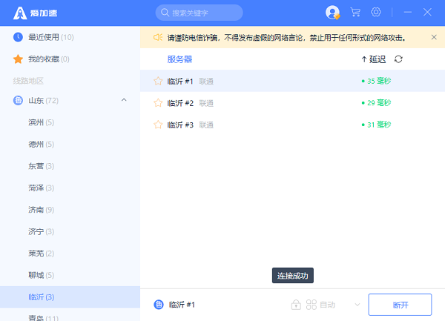Click the four-squares mode icon
Screen dimensions: 445x321
tap(311, 305)
